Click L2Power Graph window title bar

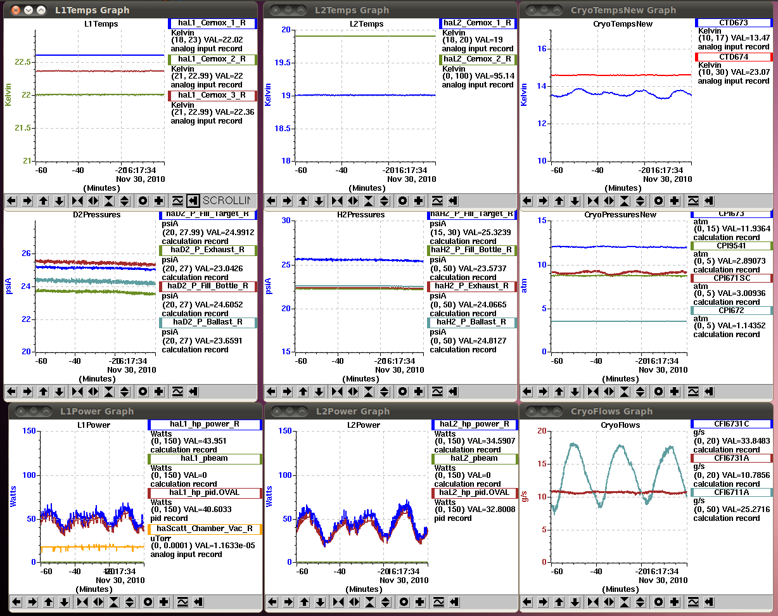(390, 411)
